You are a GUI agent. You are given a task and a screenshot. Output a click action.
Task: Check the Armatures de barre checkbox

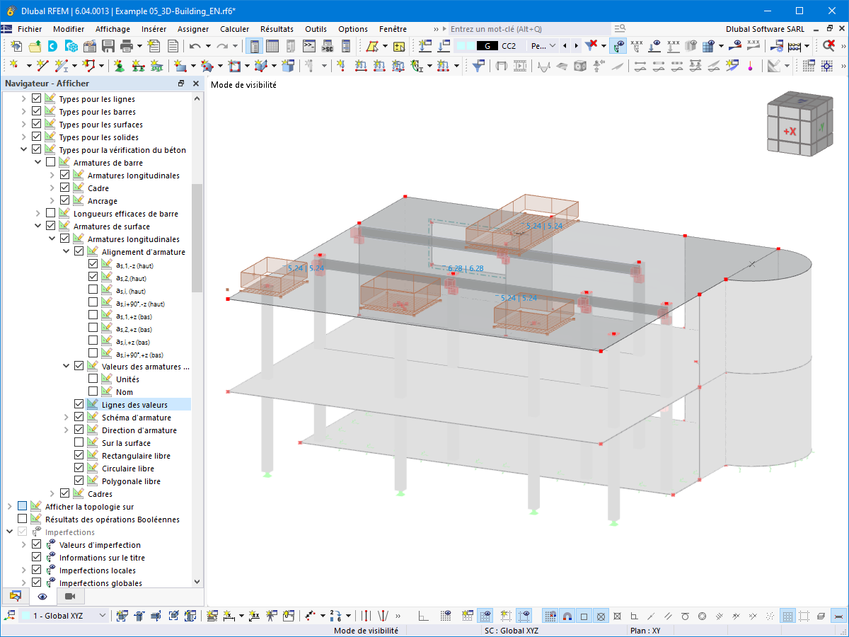(51, 163)
